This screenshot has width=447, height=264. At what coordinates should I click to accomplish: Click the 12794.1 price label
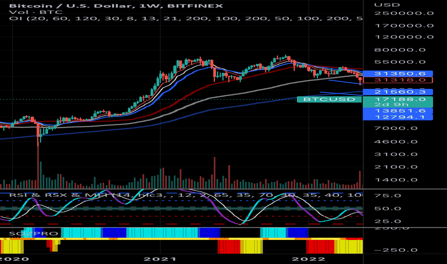(398, 117)
